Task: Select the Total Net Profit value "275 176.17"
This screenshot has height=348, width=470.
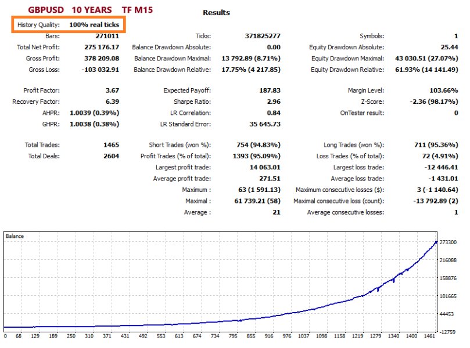Action: (102, 47)
